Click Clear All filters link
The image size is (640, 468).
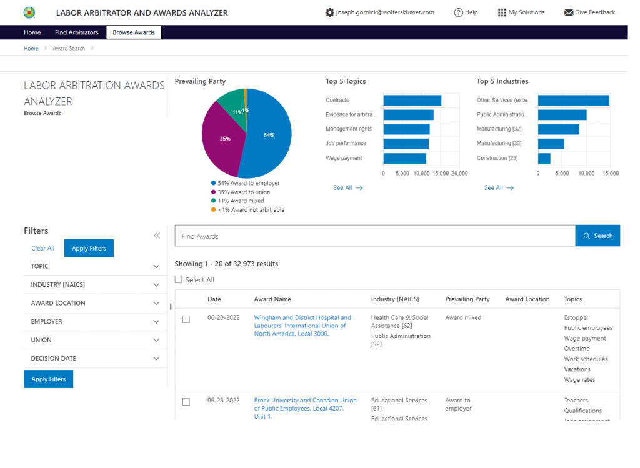[x=43, y=248]
